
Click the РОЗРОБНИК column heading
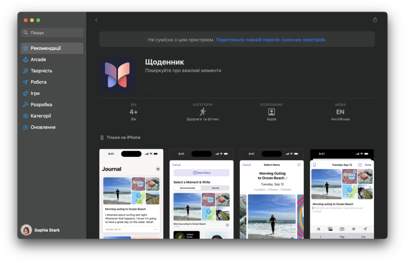tap(271, 104)
